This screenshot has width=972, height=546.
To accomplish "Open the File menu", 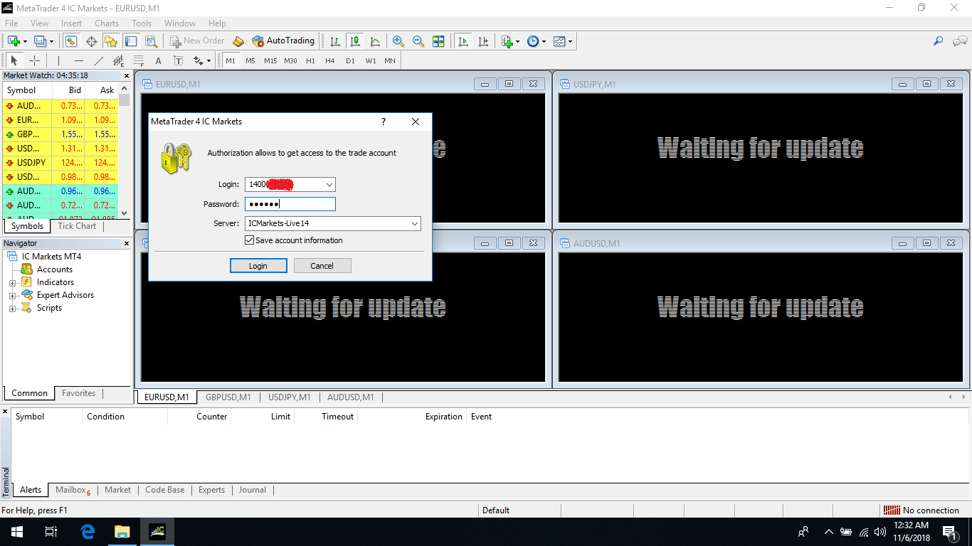I will pos(11,23).
